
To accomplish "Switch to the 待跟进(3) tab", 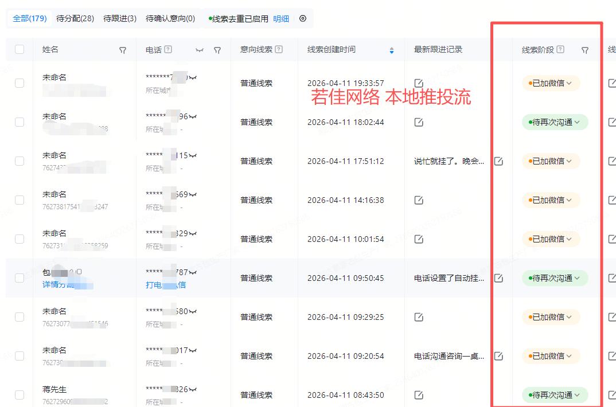I will tap(120, 18).
